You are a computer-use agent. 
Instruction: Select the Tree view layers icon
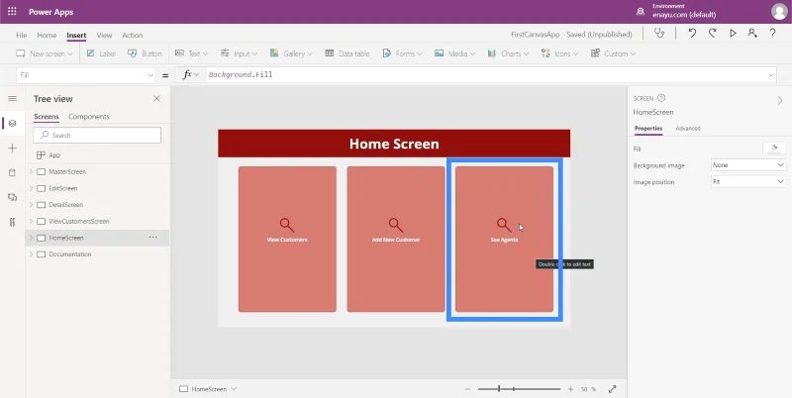[13, 123]
